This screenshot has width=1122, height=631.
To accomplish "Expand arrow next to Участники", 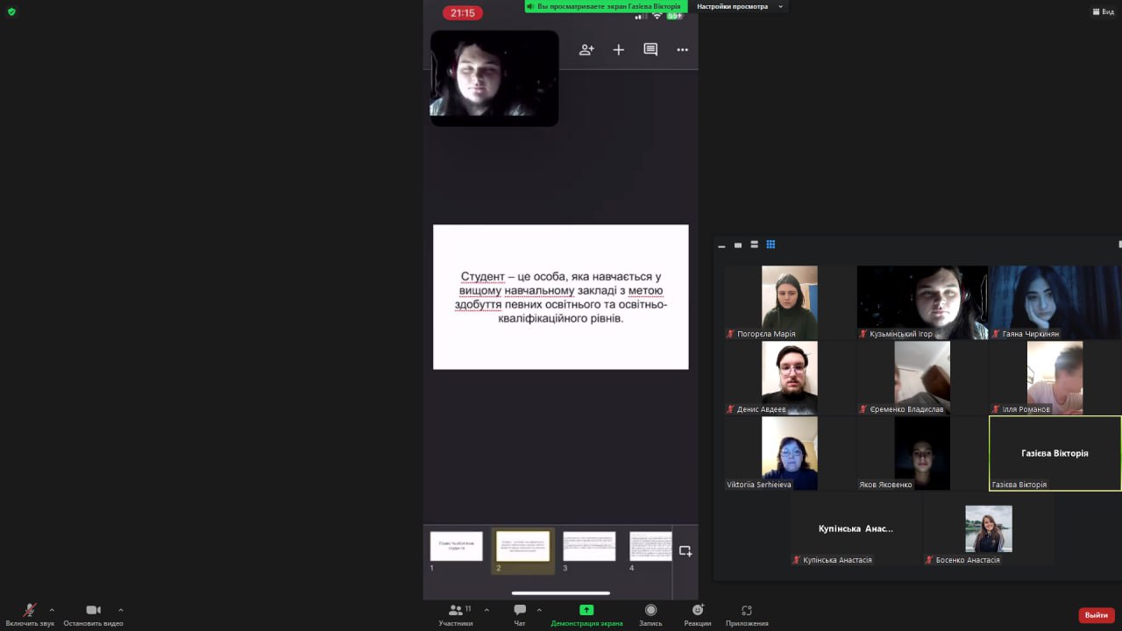I will pos(486,610).
